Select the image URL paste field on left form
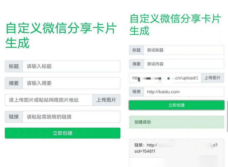 [47, 100]
